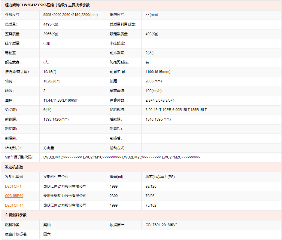Click the 发动机参数 section header

pos(14,167)
